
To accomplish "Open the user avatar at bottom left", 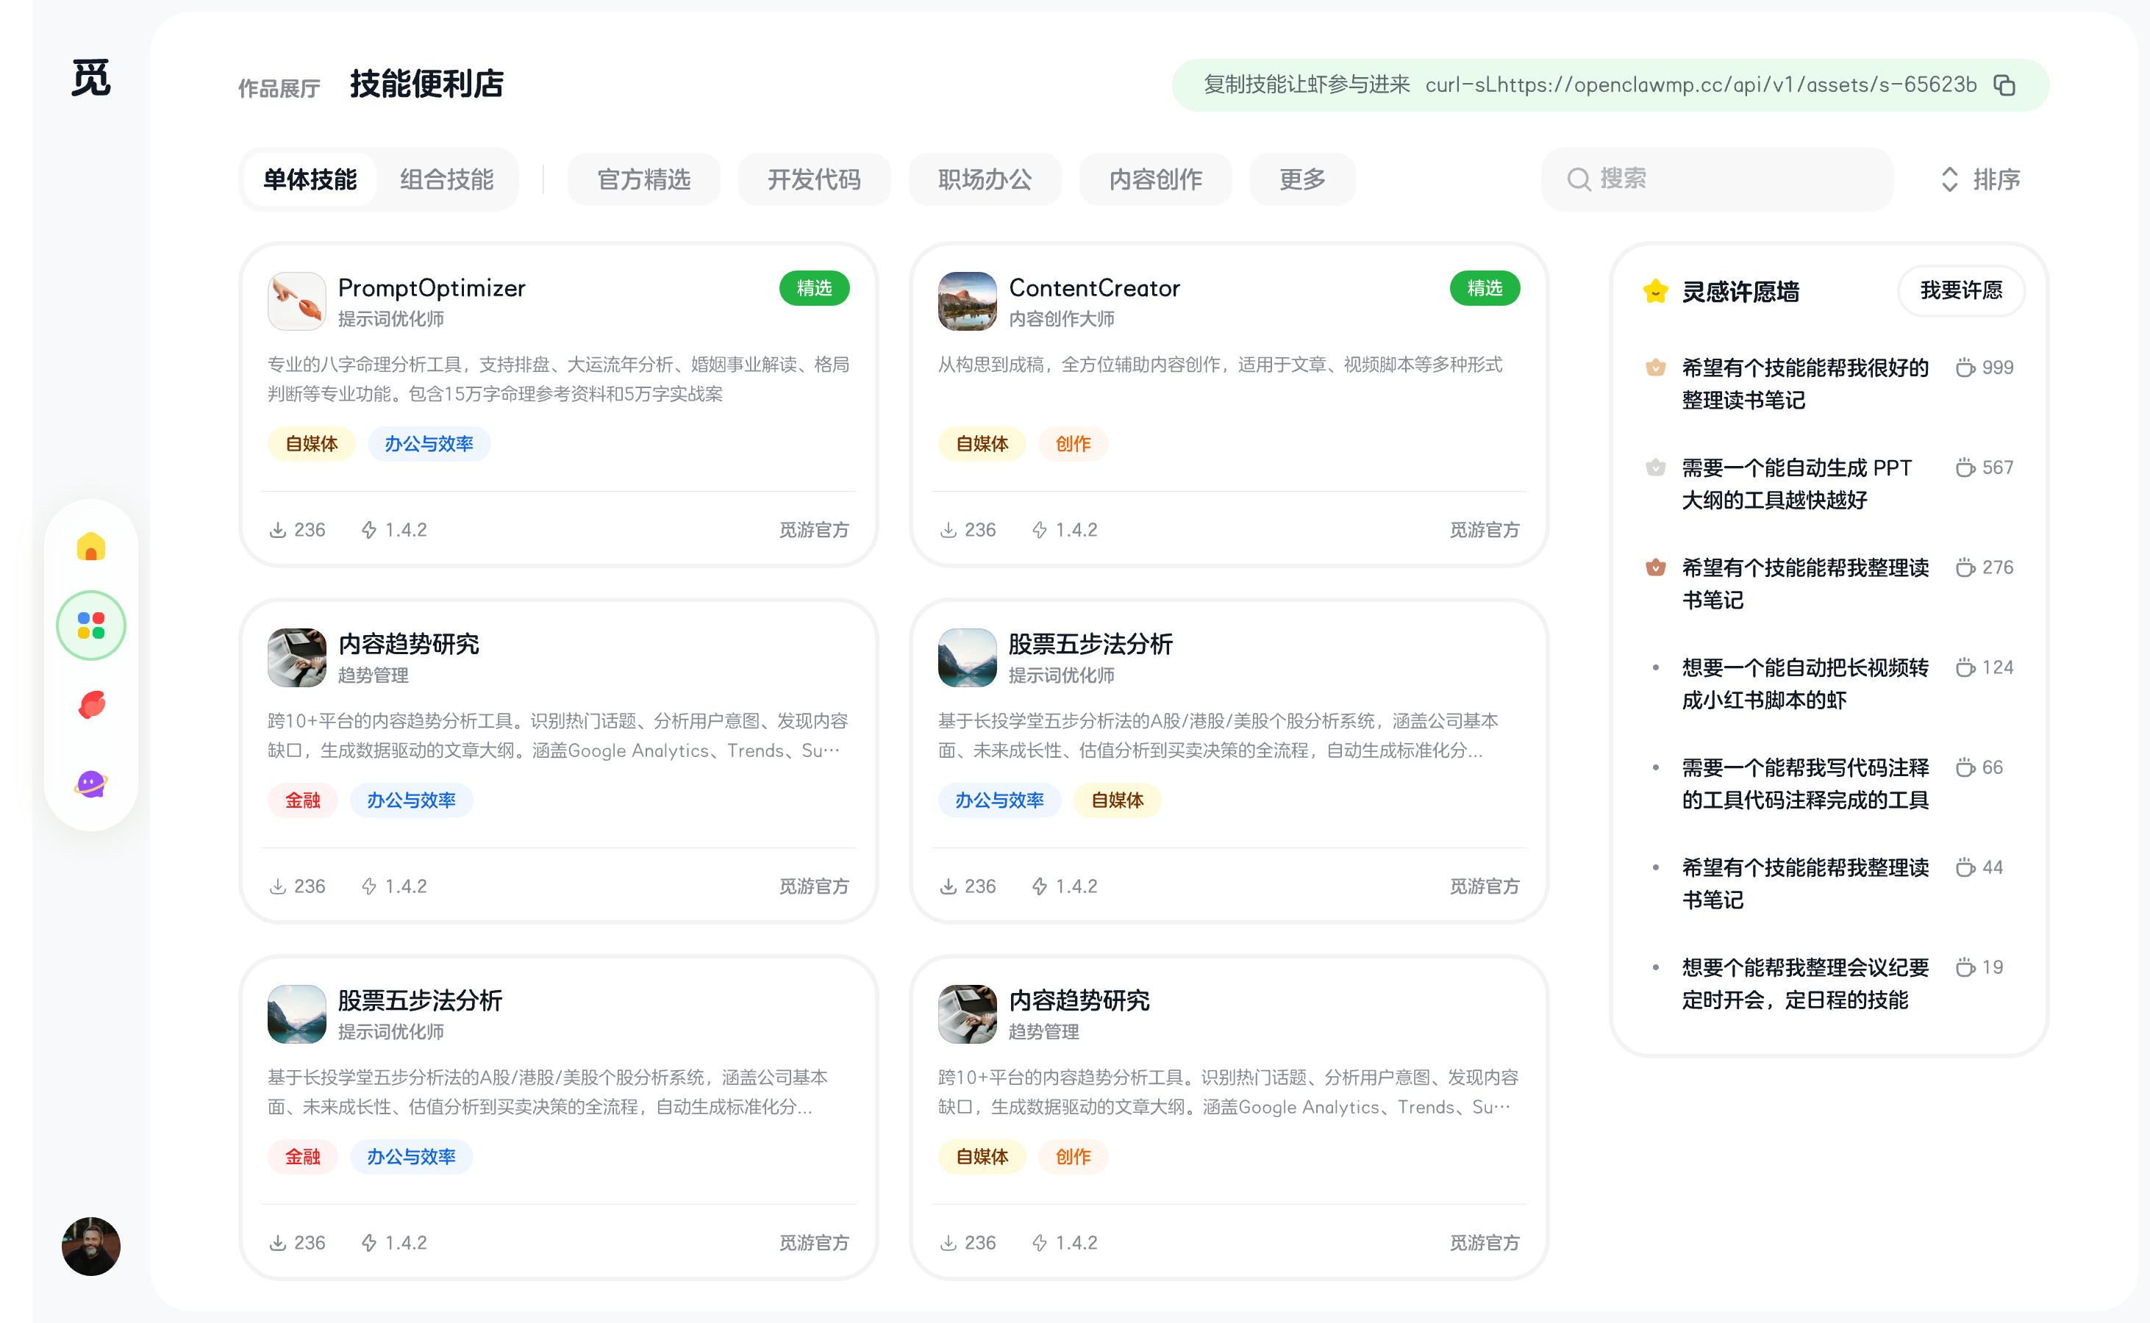I will pyautogui.click(x=91, y=1246).
